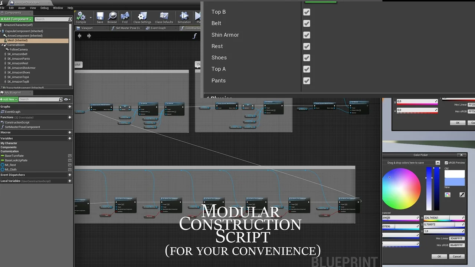Screen dimensions: 475x267
Task: Open the Add Component dropdown
Action: (x=17, y=19)
